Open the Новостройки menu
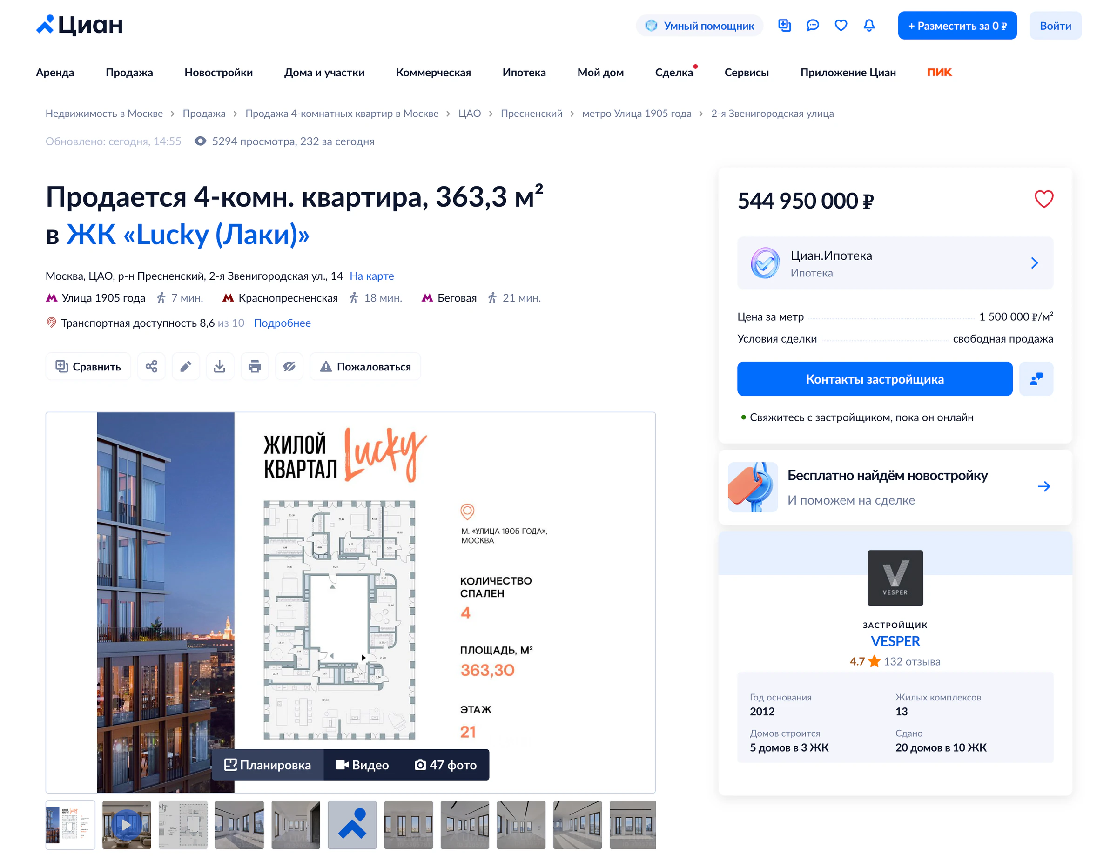Viewport: 1117px width, 868px height. (218, 73)
